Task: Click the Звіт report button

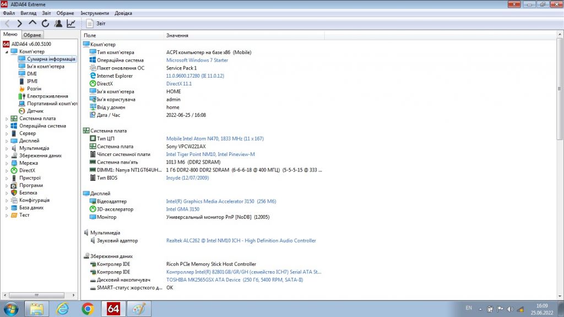Action: coord(96,24)
